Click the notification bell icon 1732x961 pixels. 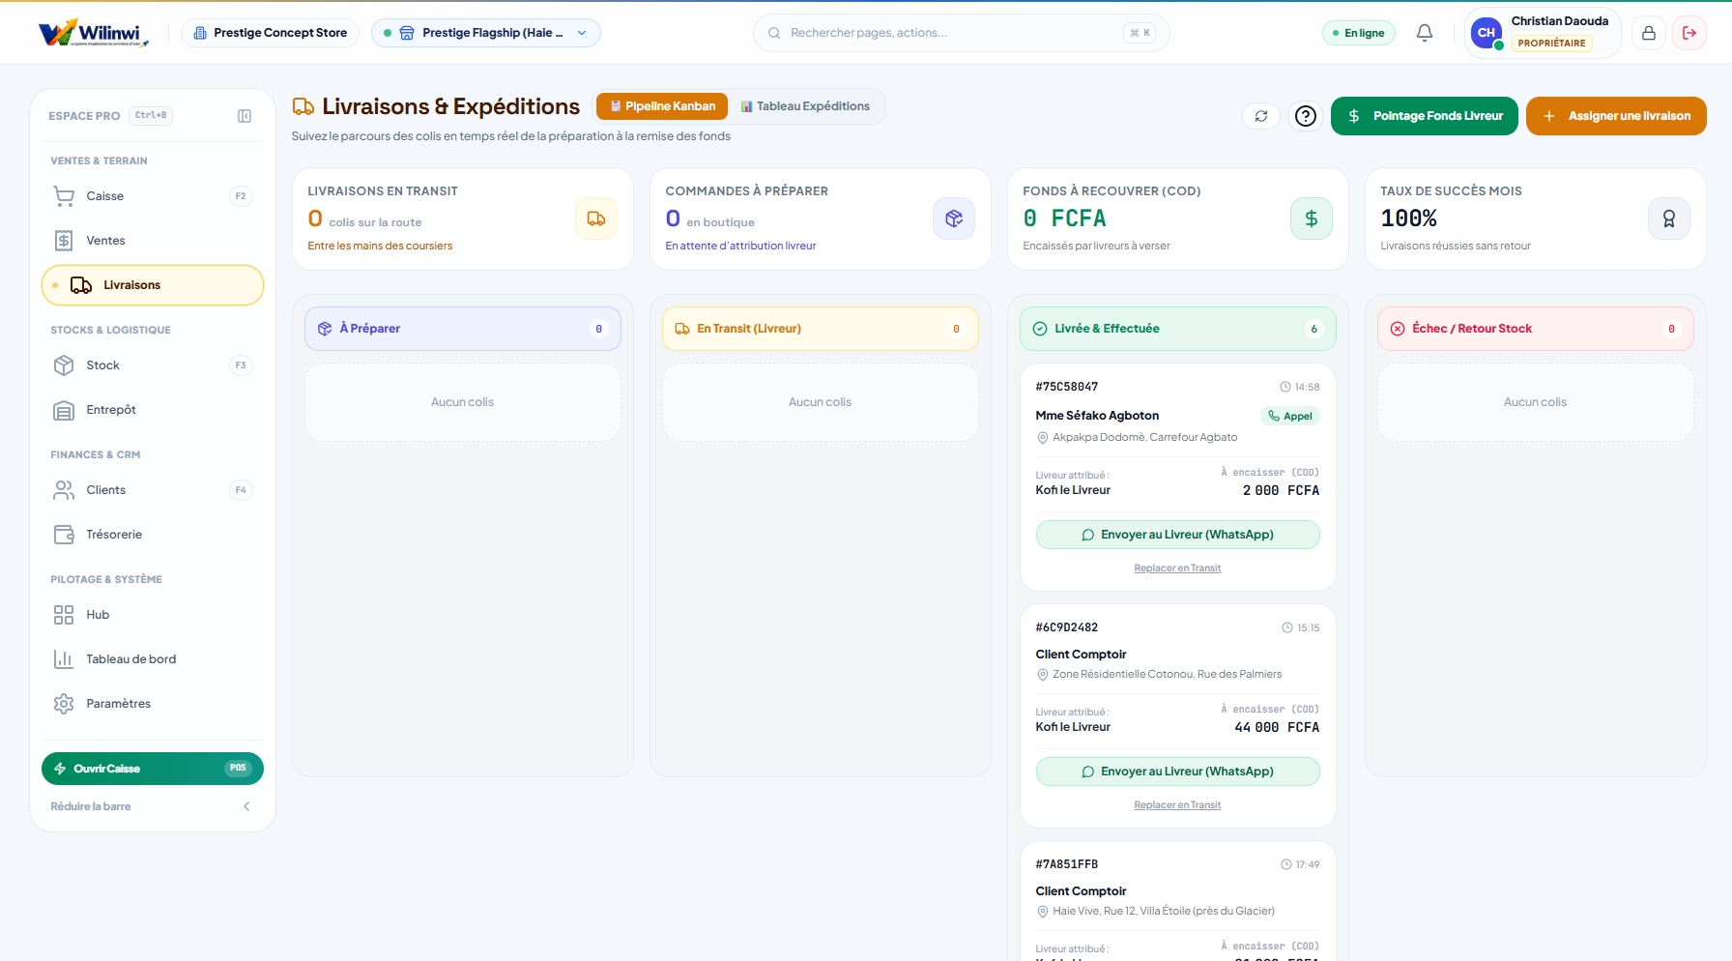point(1424,33)
